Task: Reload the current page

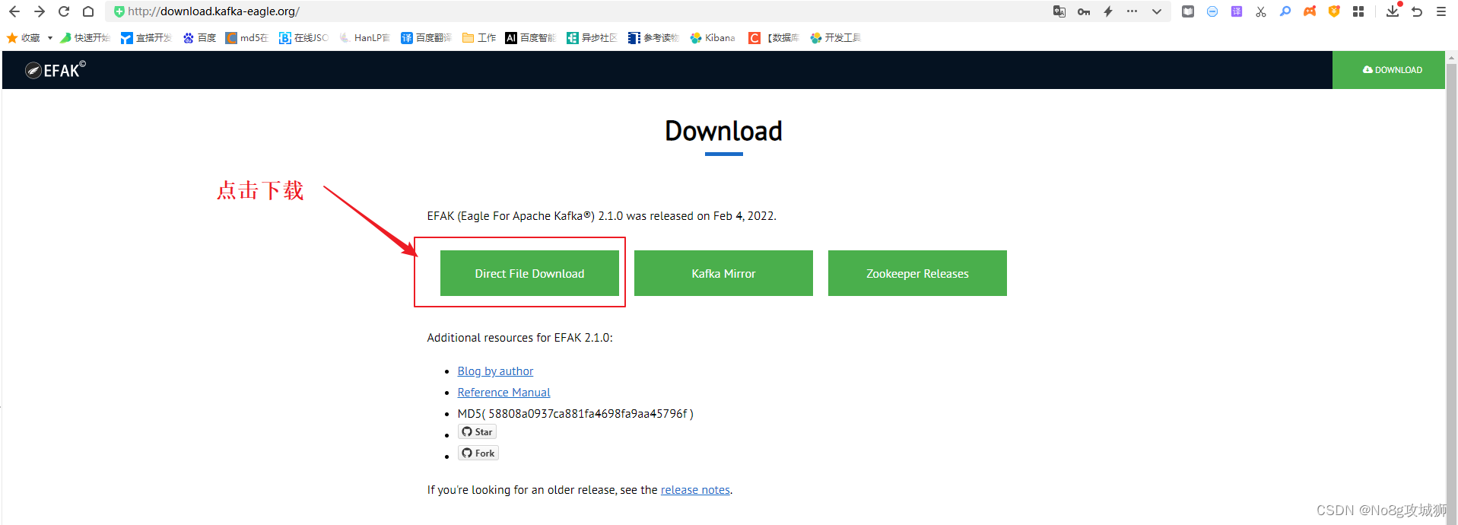Action: point(64,11)
